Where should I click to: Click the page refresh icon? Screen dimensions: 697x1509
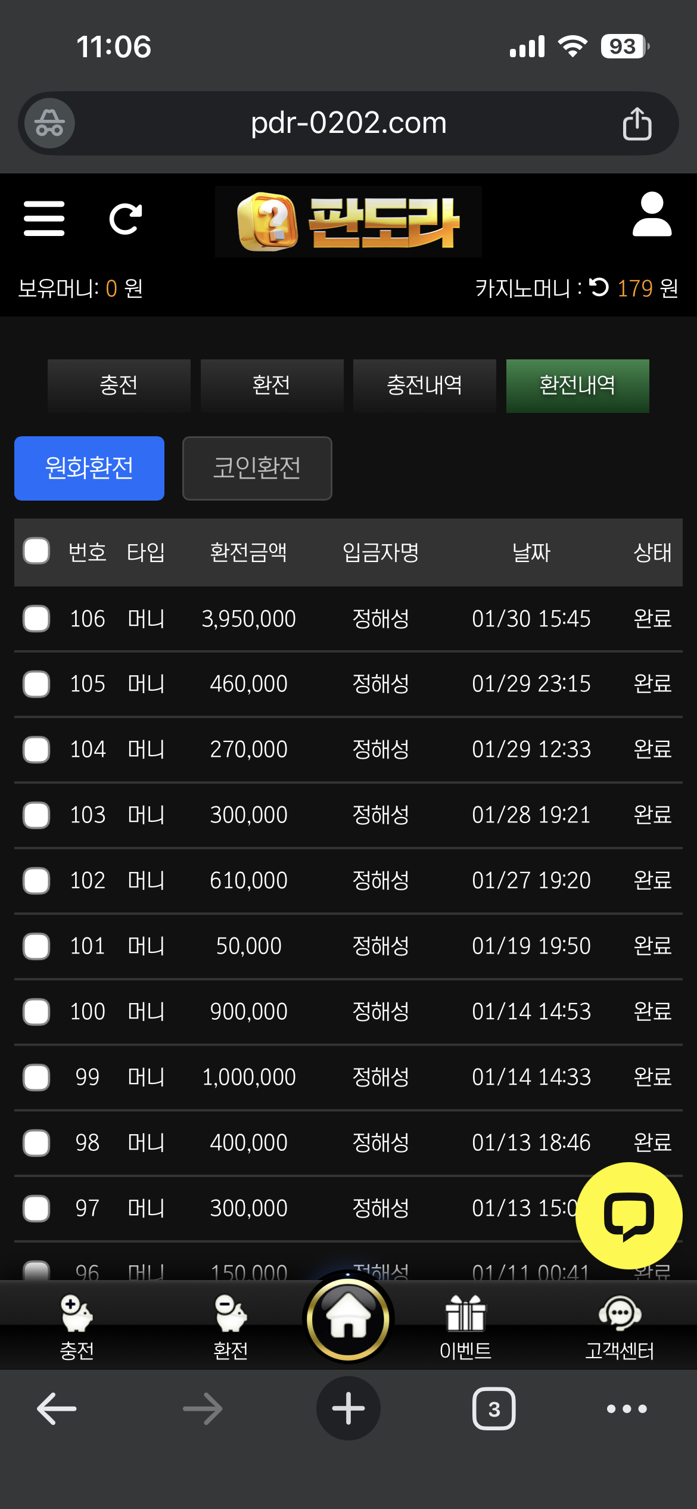(x=126, y=219)
